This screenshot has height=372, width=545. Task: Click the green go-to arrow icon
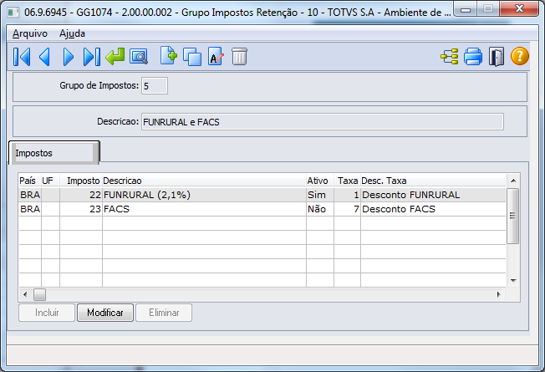pos(115,57)
